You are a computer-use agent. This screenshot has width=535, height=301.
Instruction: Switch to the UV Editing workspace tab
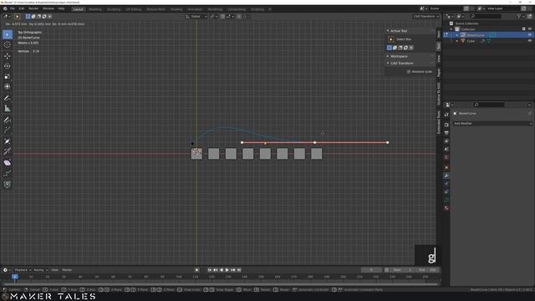pyautogui.click(x=134, y=9)
